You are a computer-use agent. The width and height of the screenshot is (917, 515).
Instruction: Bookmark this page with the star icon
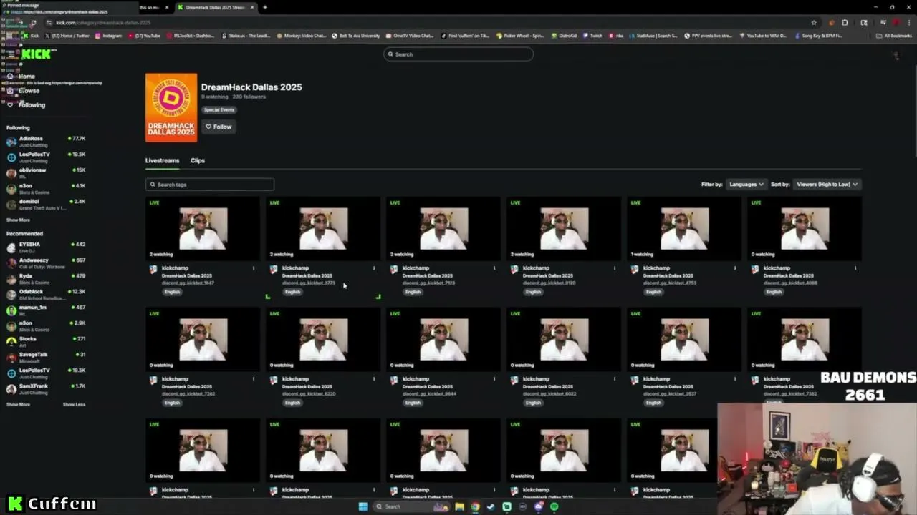[x=814, y=22]
